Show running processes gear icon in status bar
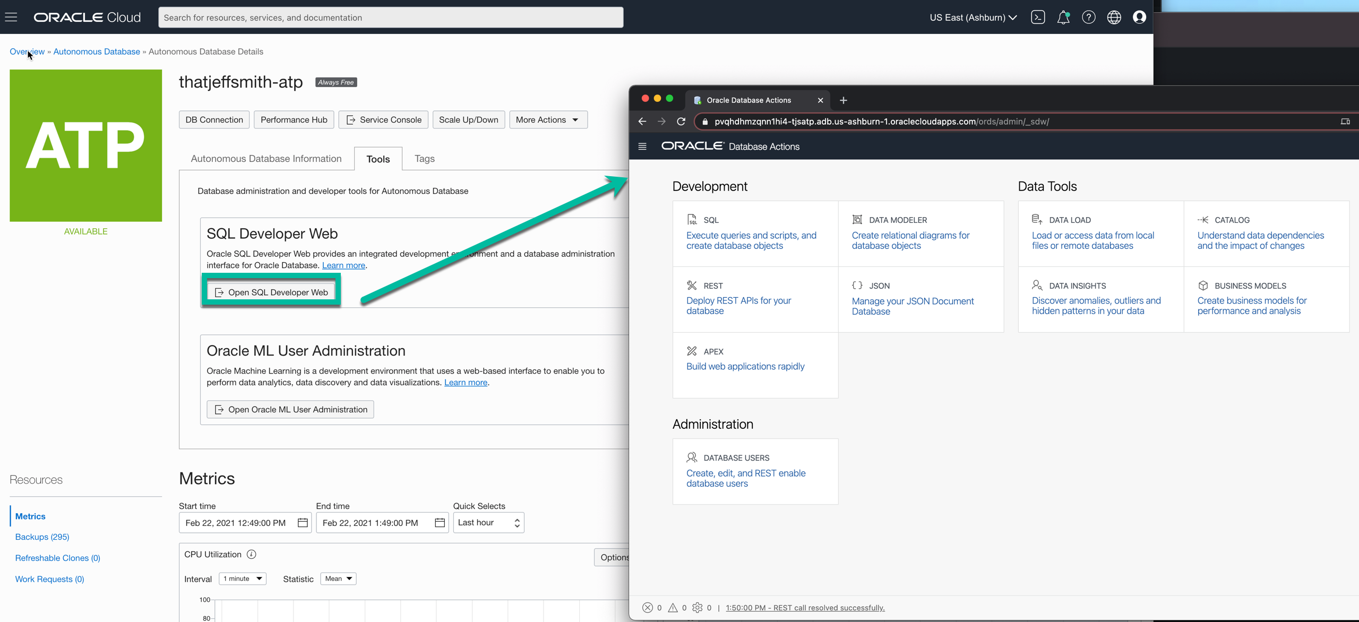 (698, 608)
